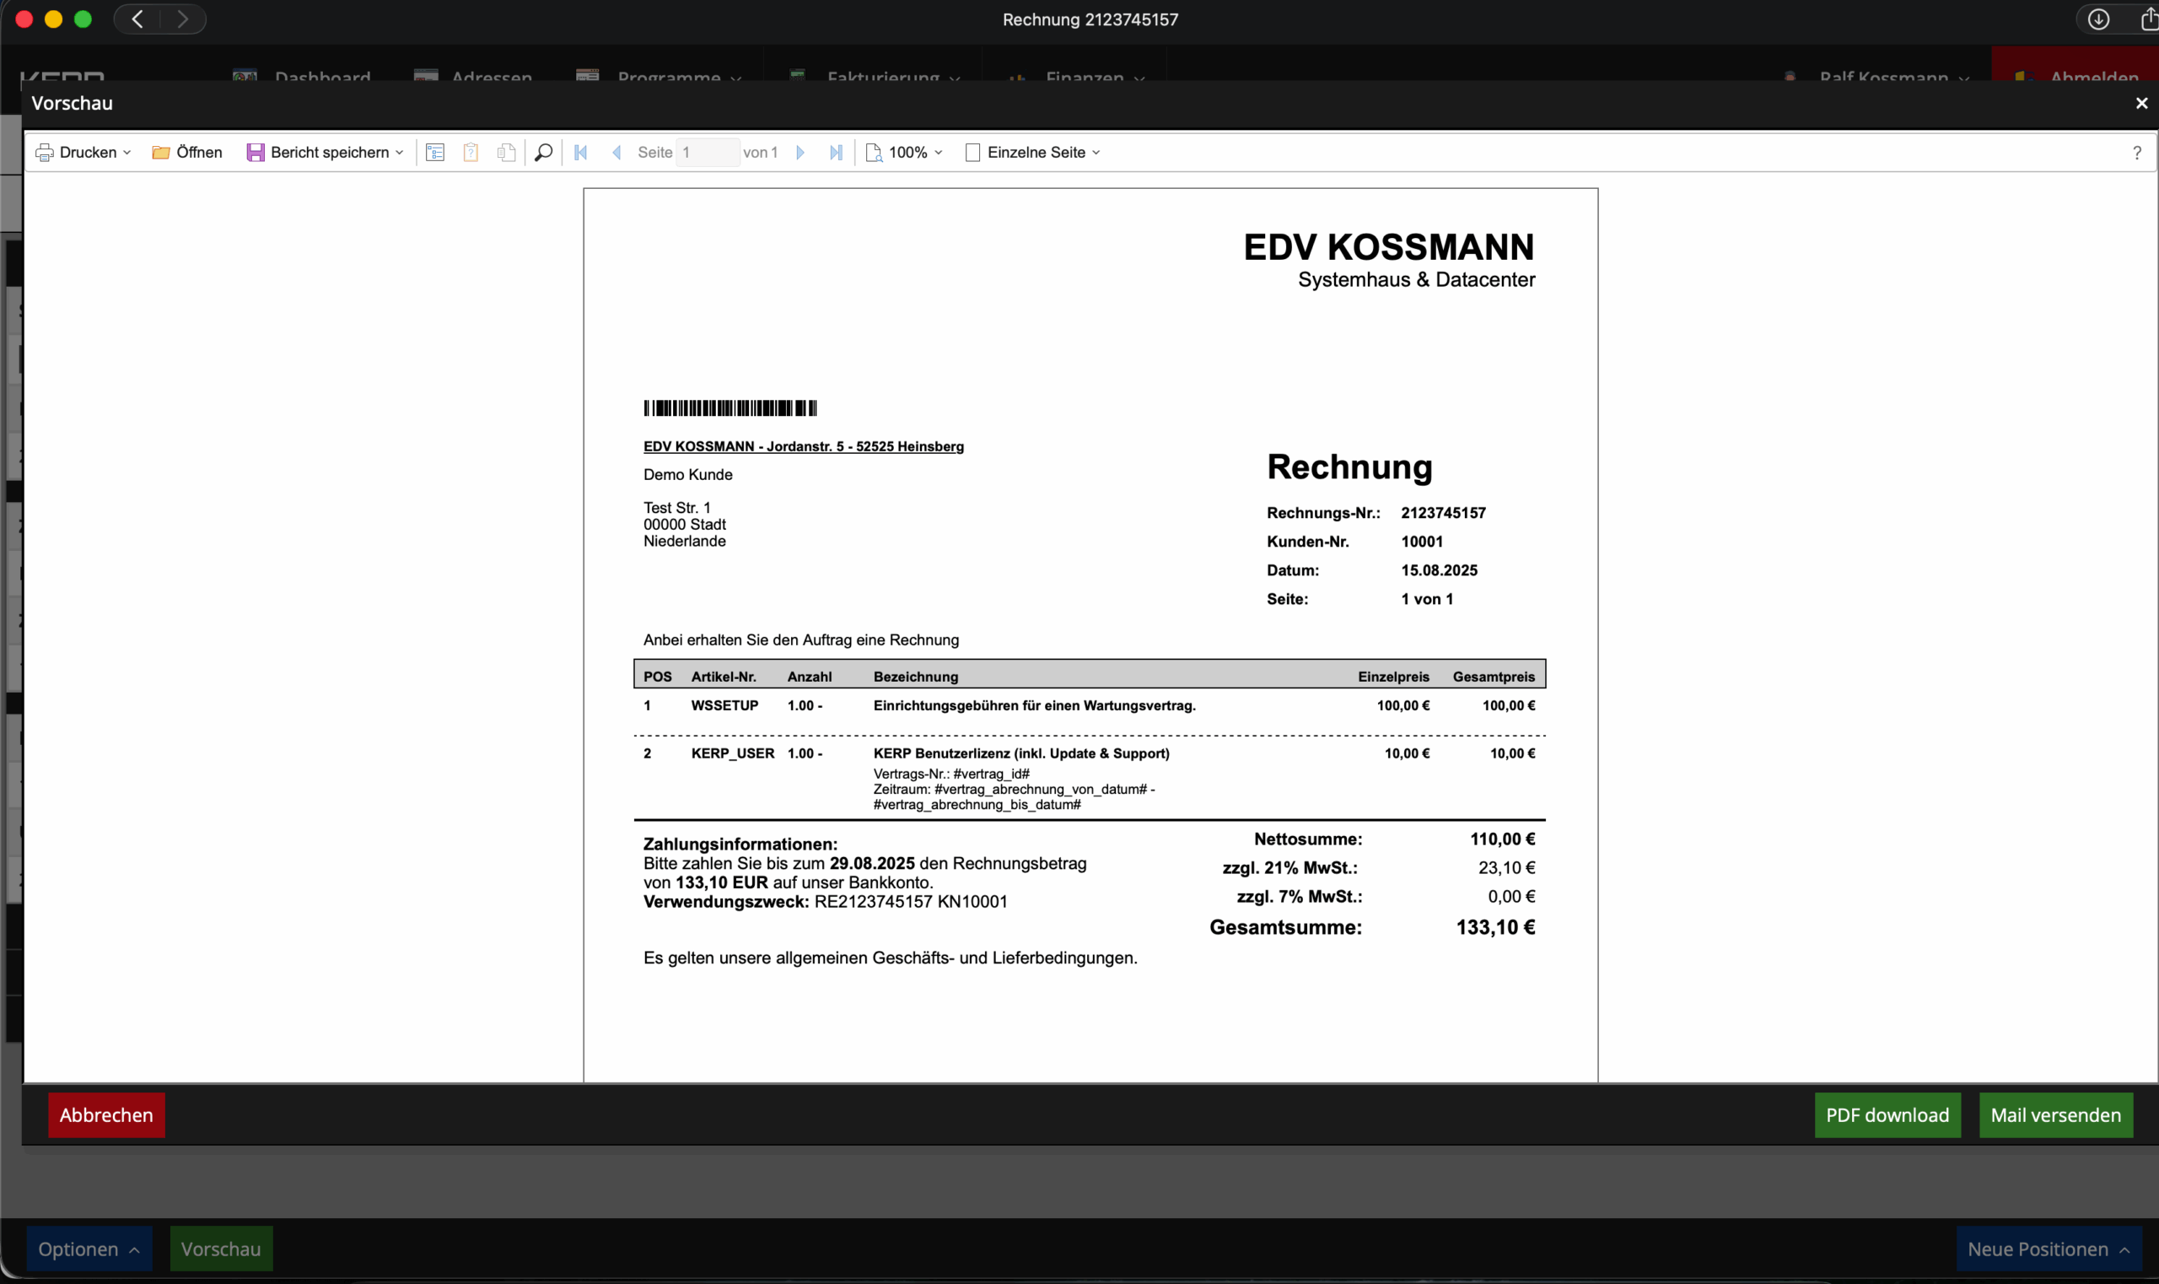Go forward with browser forward arrow
The width and height of the screenshot is (2159, 1284).
pos(182,19)
